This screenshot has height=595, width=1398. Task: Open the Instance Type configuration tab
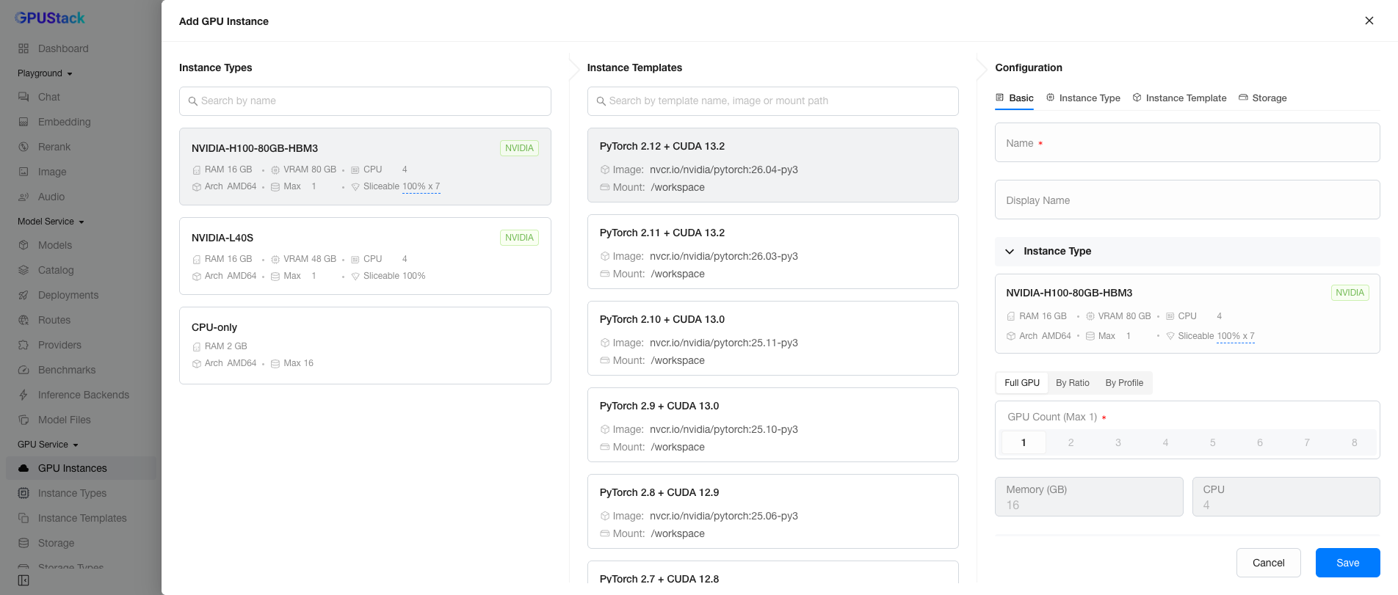coord(1083,98)
